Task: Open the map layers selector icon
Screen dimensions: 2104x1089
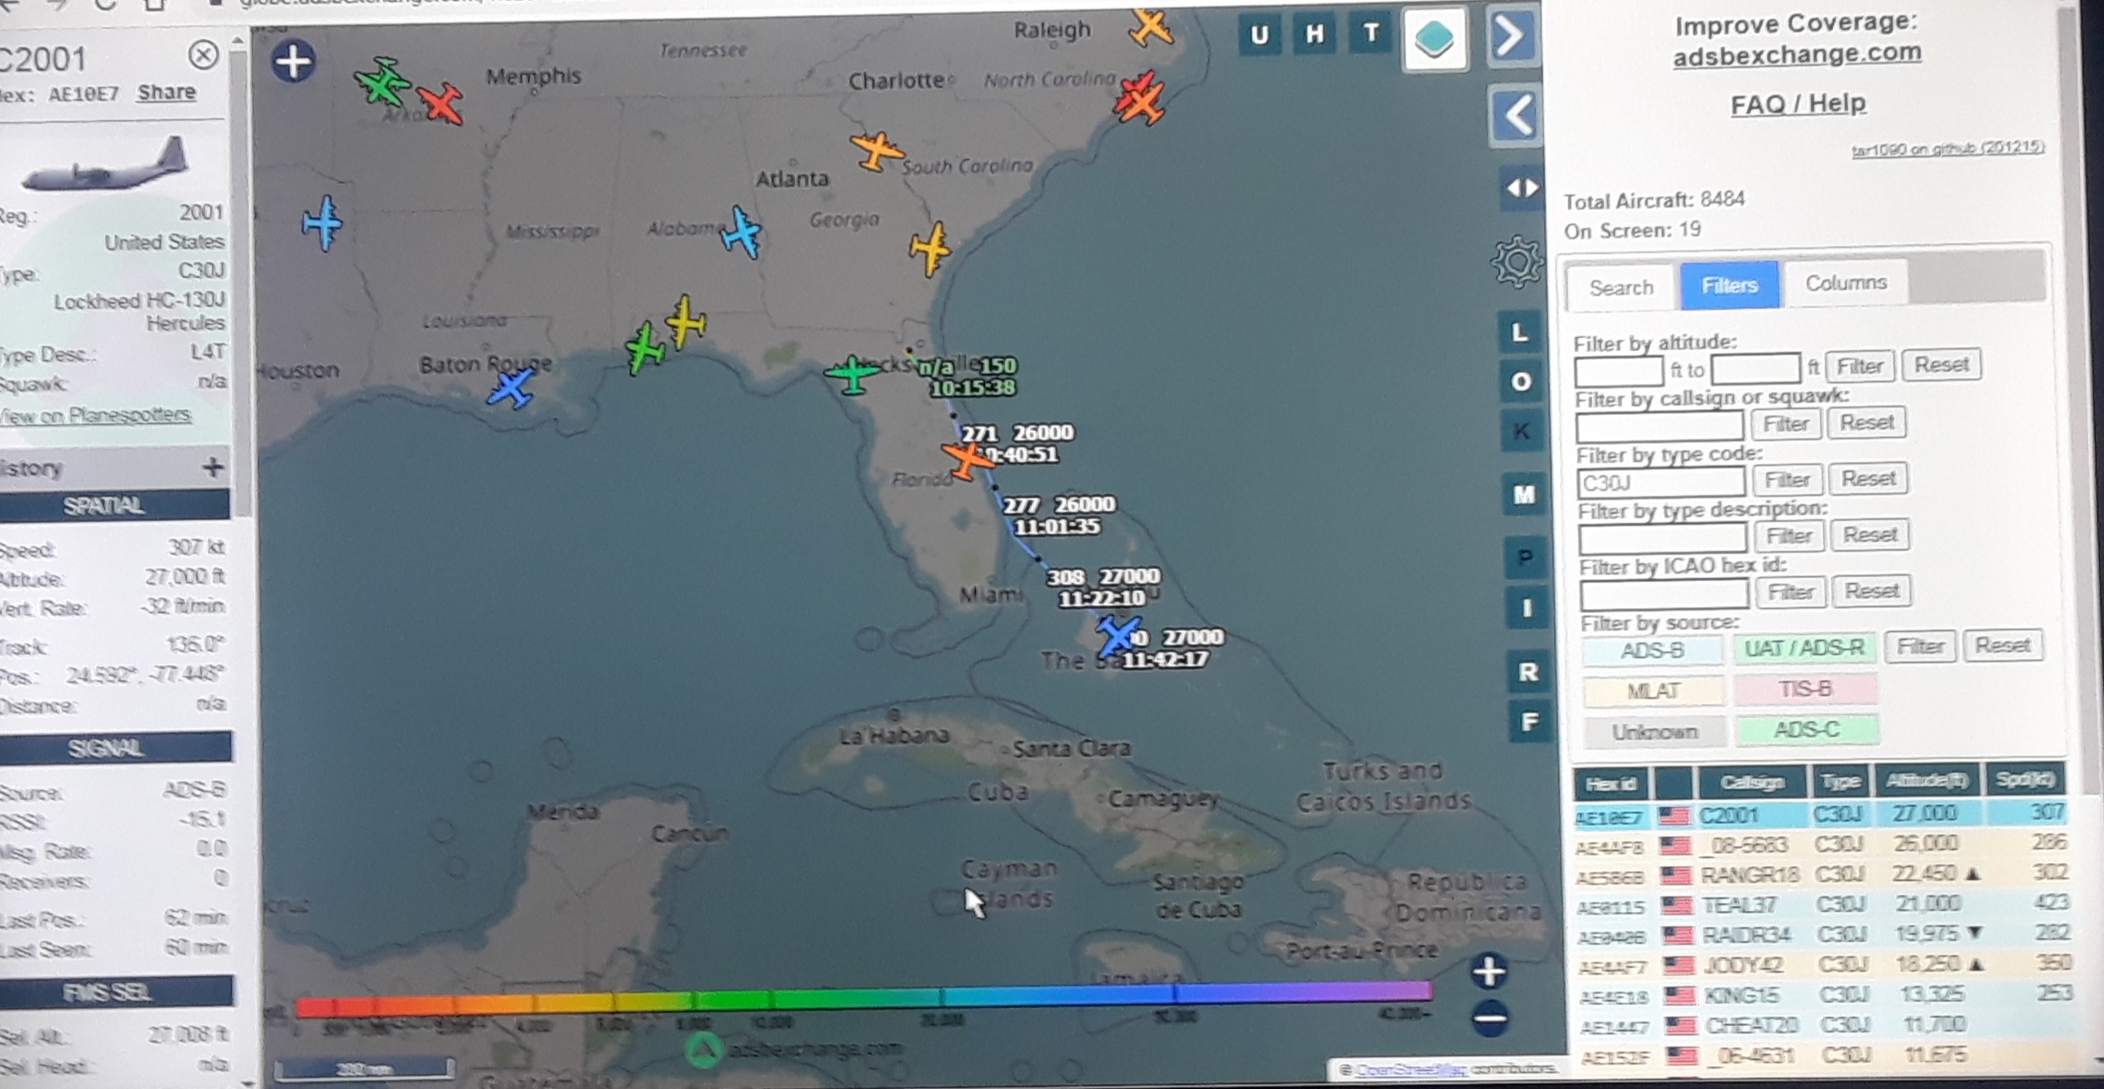Action: (x=1434, y=38)
